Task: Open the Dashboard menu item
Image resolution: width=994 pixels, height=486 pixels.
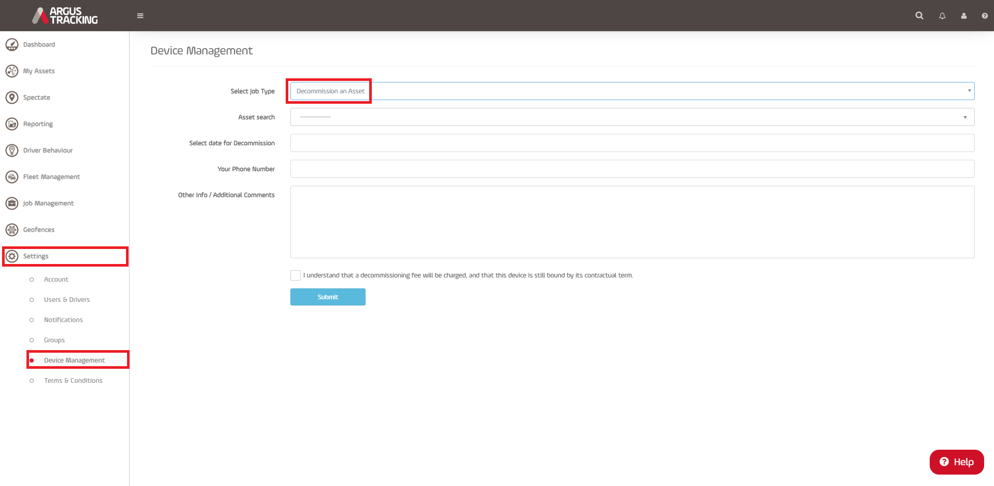Action: [39, 45]
